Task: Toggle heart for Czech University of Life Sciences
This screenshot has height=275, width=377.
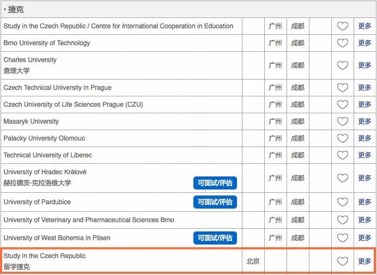Action: 342,105
